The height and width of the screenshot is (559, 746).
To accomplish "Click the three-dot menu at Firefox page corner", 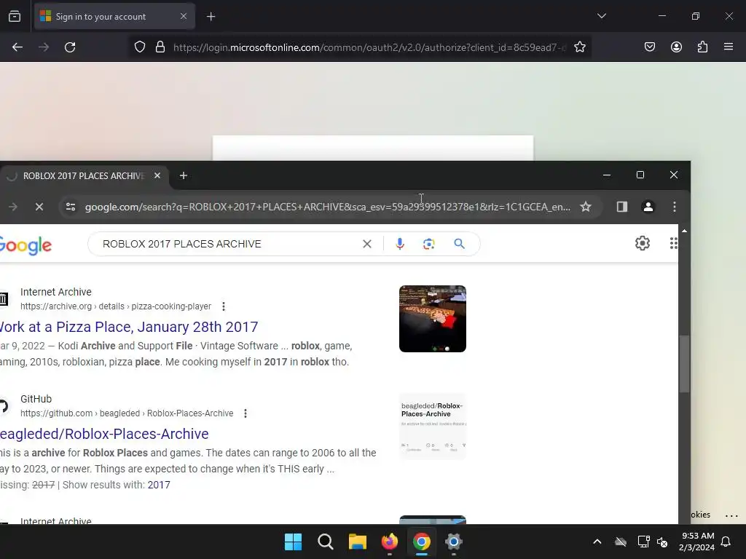I will point(731,515).
